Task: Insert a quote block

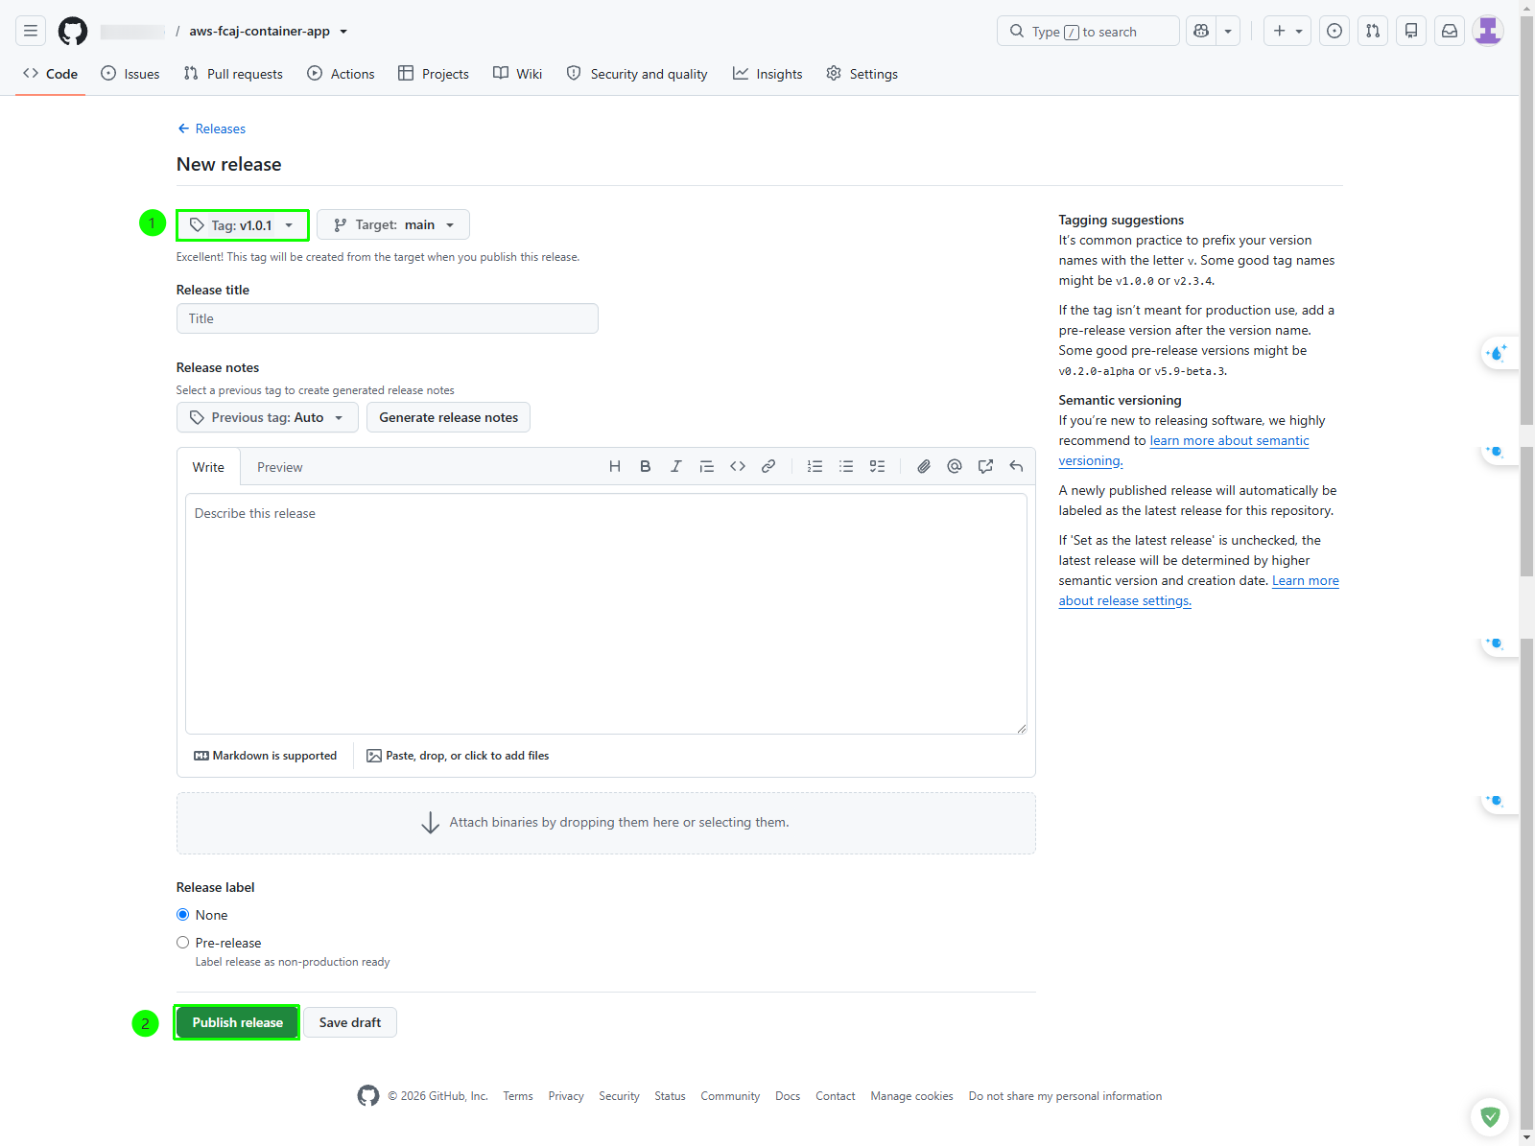Action: [707, 466]
